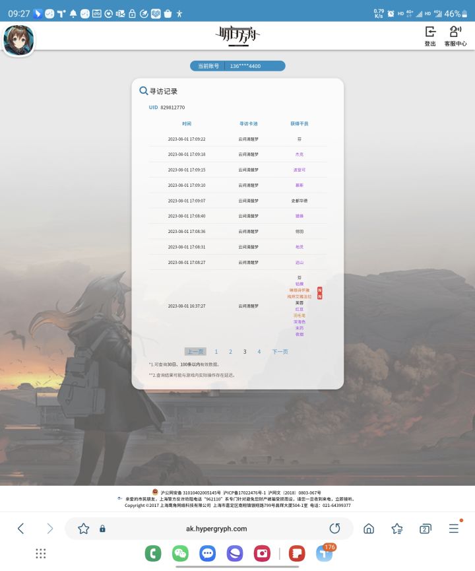This screenshot has width=475, height=571.
Task: Select timestamp 2023-08-01 17:09:10
Action: click(x=187, y=185)
